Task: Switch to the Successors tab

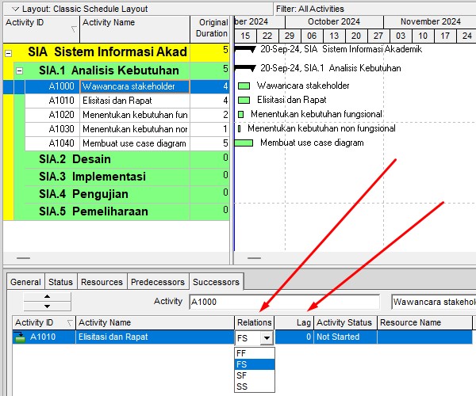Action: (216, 282)
